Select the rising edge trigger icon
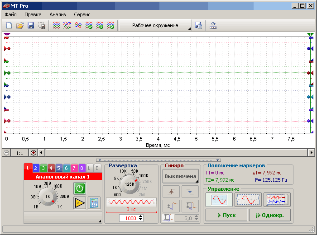Viewport: 317px width, 235px height. tap(171, 192)
